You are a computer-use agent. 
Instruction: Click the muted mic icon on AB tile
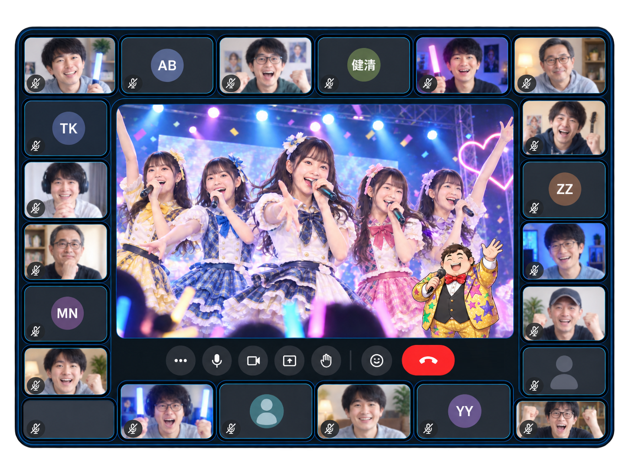coord(133,83)
